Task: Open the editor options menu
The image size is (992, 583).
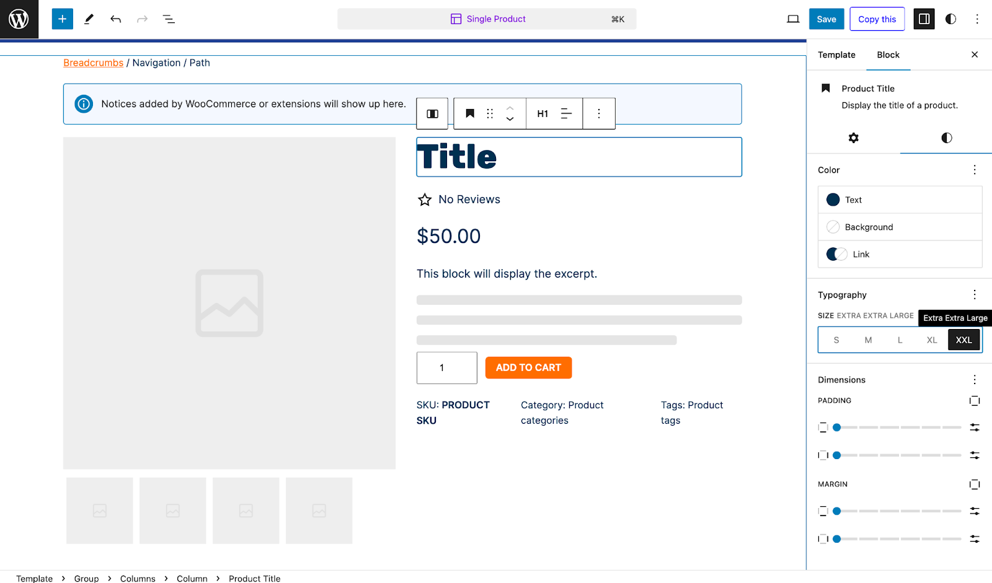Action: [x=976, y=19]
